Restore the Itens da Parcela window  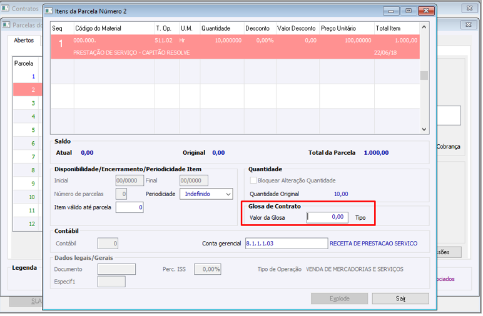(x=409, y=11)
